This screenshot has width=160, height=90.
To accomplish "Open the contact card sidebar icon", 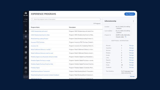I will (26, 68).
